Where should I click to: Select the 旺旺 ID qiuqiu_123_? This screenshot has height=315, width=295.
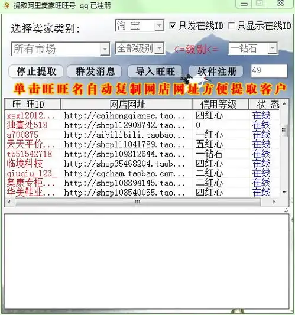pyautogui.click(x=32, y=173)
